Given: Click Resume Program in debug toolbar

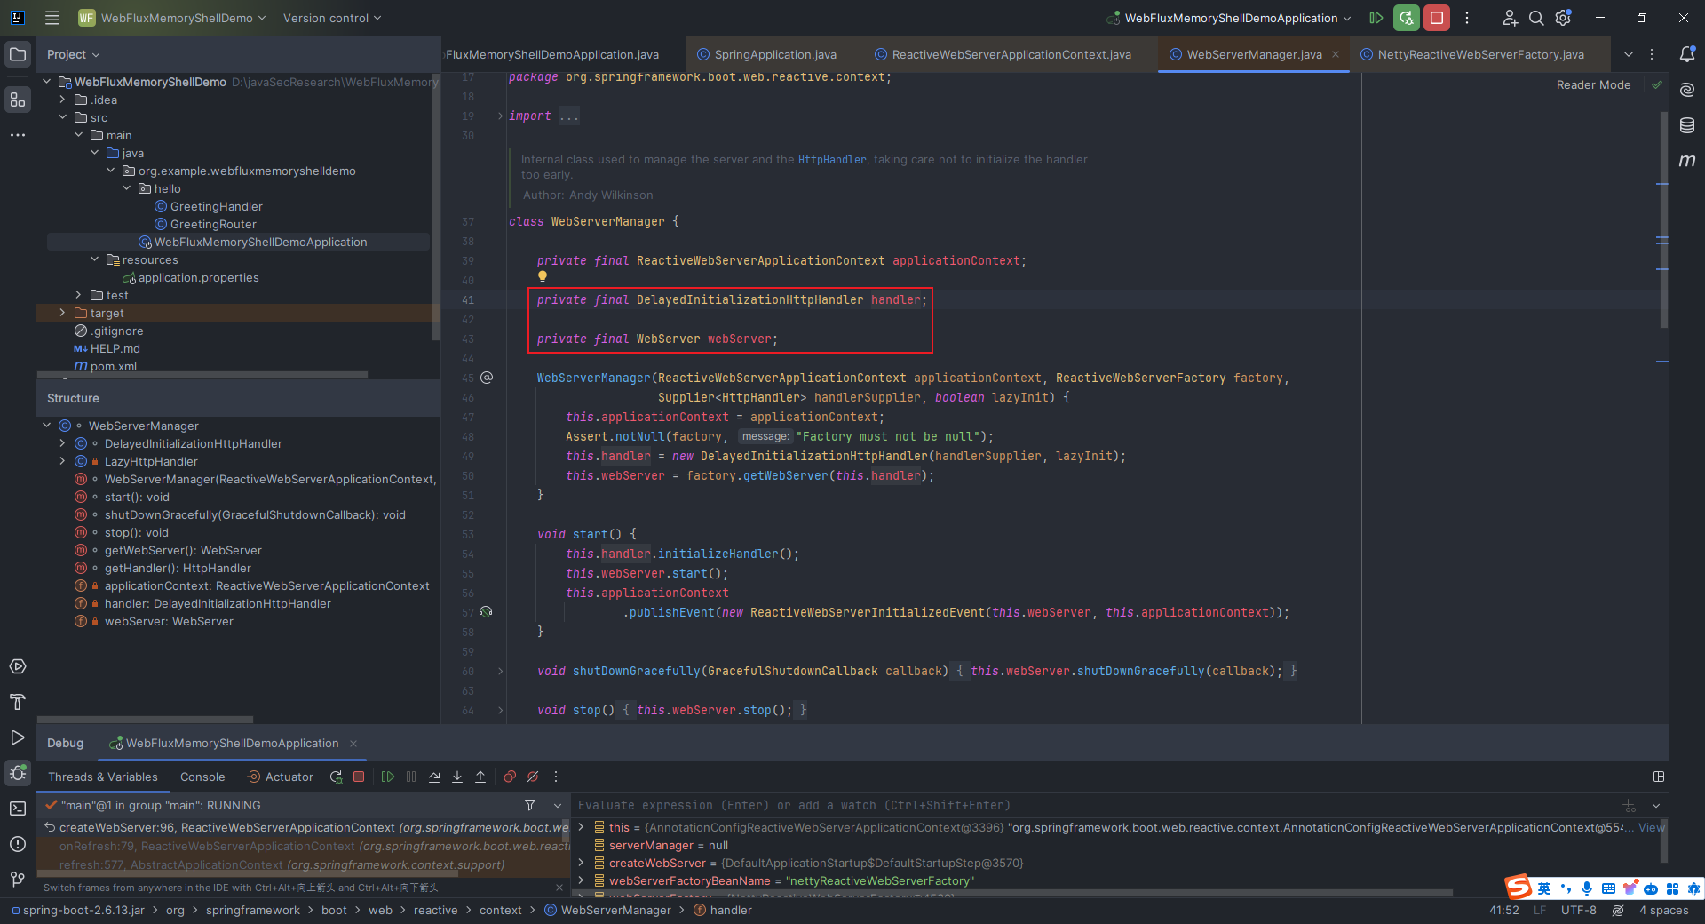Looking at the screenshot, I should pyautogui.click(x=388, y=777).
